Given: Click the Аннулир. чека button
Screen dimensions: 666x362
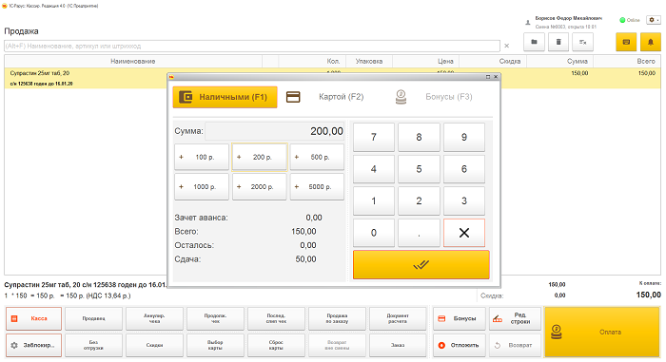Looking at the screenshot, I should pyautogui.click(x=154, y=318).
